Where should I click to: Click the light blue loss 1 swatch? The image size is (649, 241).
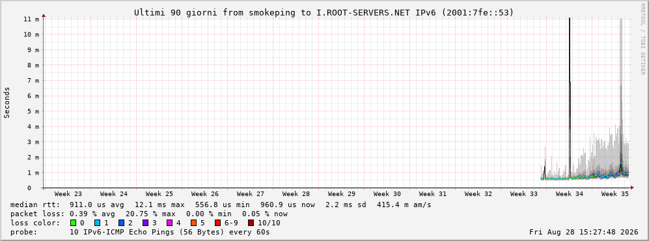pos(97,223)
